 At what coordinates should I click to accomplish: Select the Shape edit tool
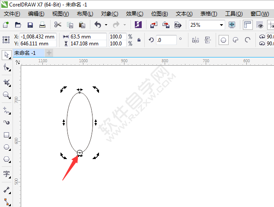[x=6, y=67]
